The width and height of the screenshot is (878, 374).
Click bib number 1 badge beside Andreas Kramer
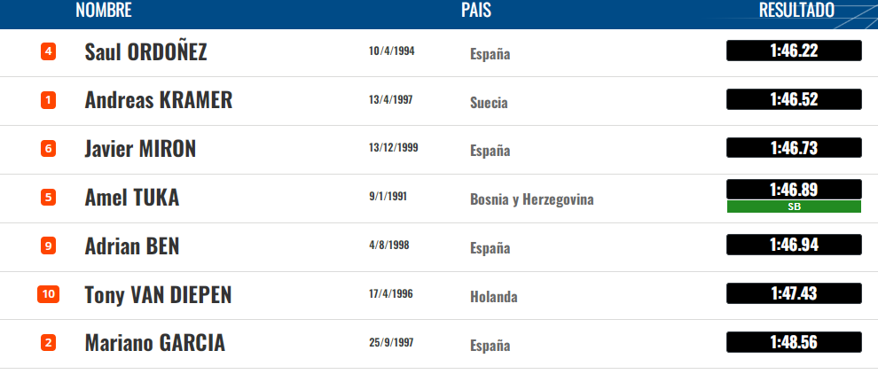48,100
